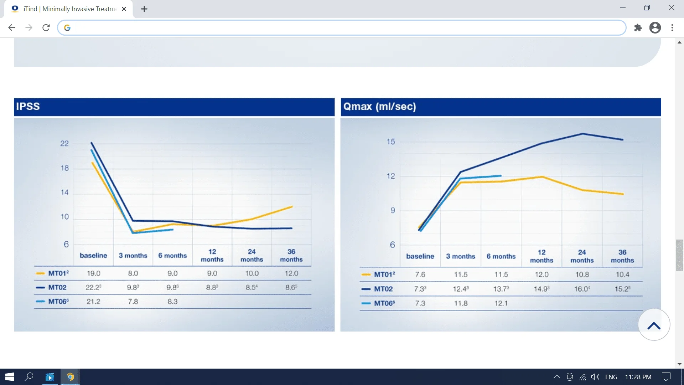The width and height of the screenshot is (684, 385).
Task: Open the extensions puzzle icon
Action: pyautogui.click(x=638, y=28)
